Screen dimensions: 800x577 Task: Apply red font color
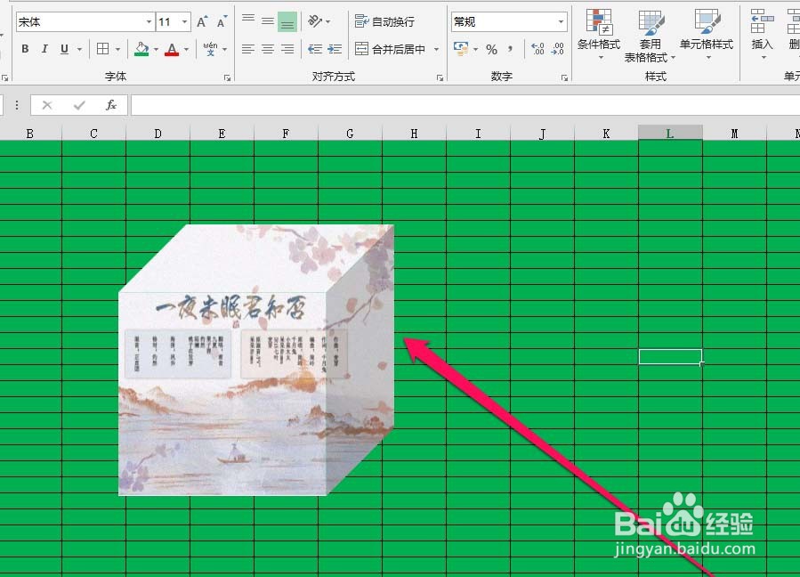[x=172, y=49]
